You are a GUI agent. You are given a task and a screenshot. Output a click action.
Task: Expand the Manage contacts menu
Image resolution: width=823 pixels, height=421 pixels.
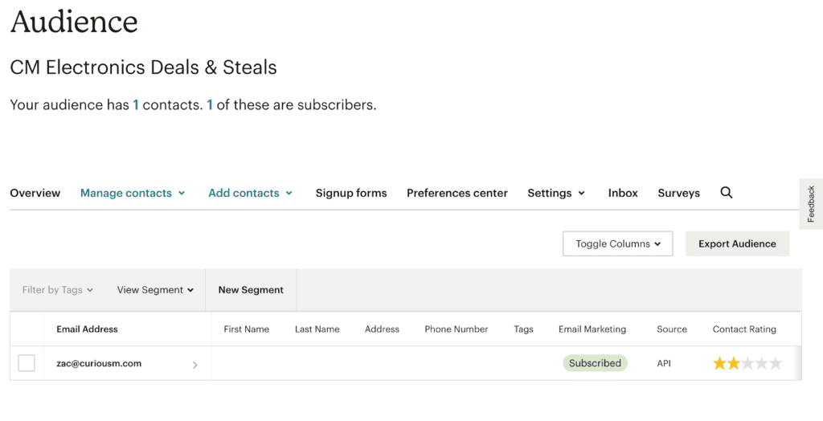(133, 193)
